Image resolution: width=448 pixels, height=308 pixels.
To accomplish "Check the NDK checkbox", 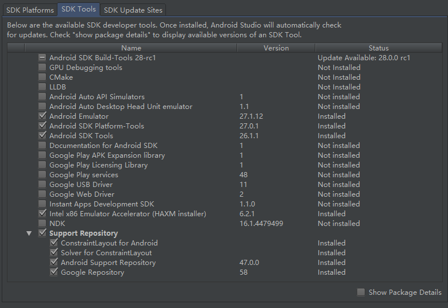I will click(43, 223).
